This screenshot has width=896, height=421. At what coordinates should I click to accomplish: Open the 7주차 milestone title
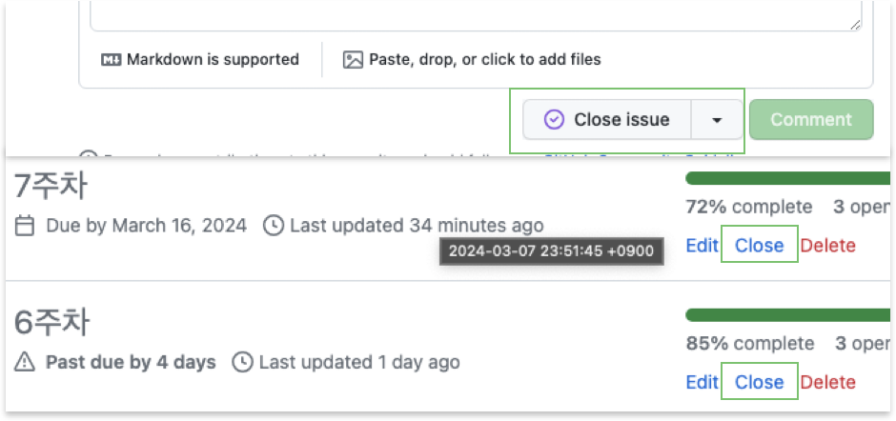click(51, 187)
